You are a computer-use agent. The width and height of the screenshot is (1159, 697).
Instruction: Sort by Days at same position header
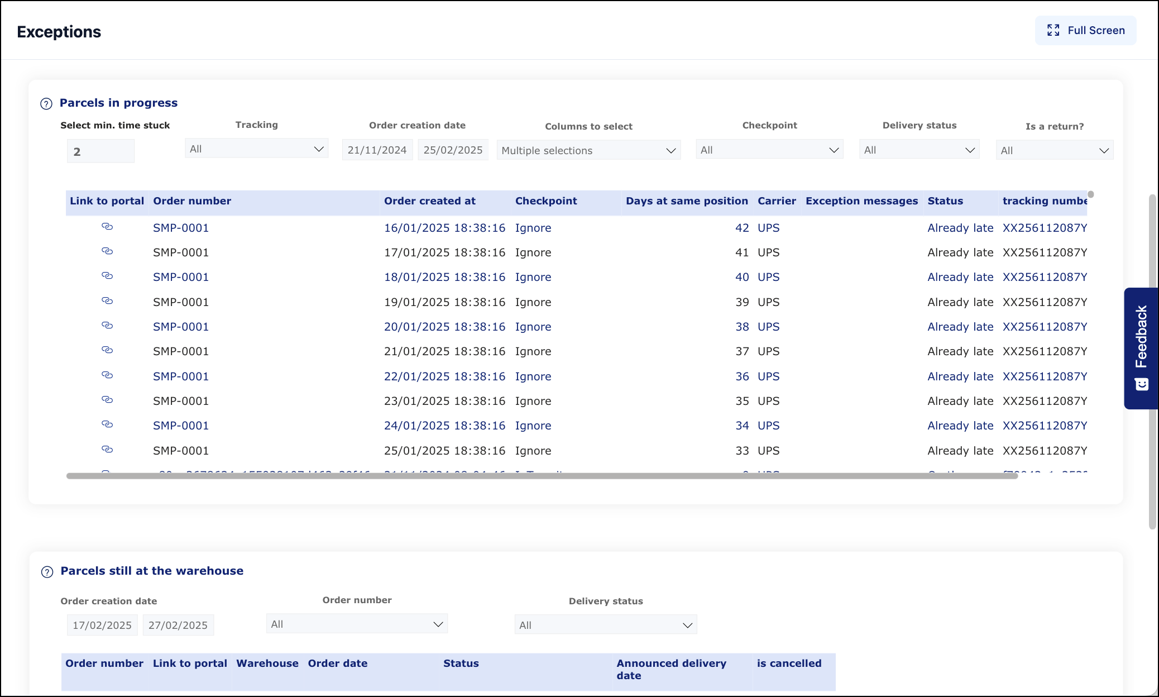(686, 201)
